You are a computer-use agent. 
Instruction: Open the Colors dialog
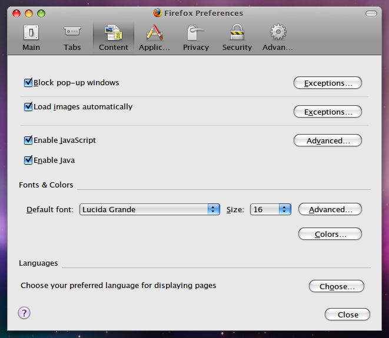tap(330, 234)
